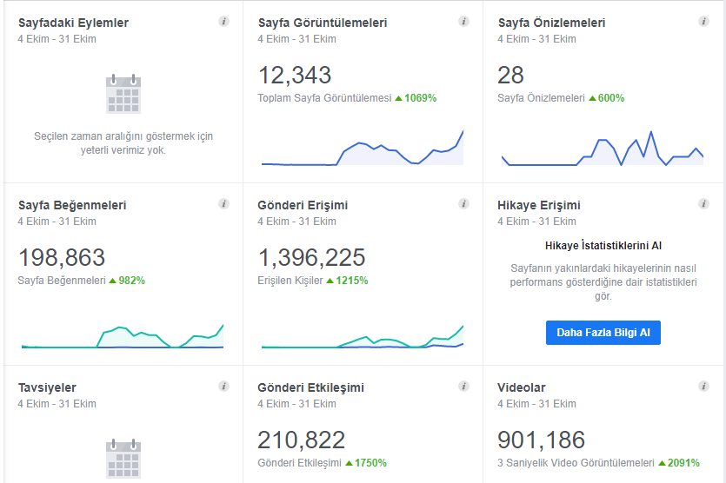
Task: Click the Sayfa Önizlemeleri line chart
Action: [x=603, y=148]
